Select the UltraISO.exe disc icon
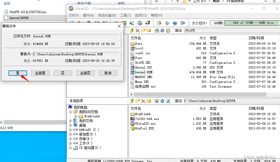This screenshot has width=280, height=162. click(133, 124)
